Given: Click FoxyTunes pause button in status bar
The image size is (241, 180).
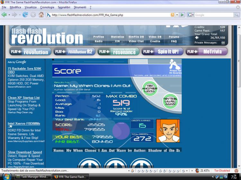Looking at the screenshot, I should click(x=147, y=171).
